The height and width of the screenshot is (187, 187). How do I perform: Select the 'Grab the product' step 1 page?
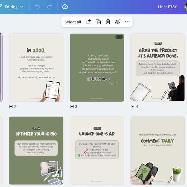click(158, 68)
